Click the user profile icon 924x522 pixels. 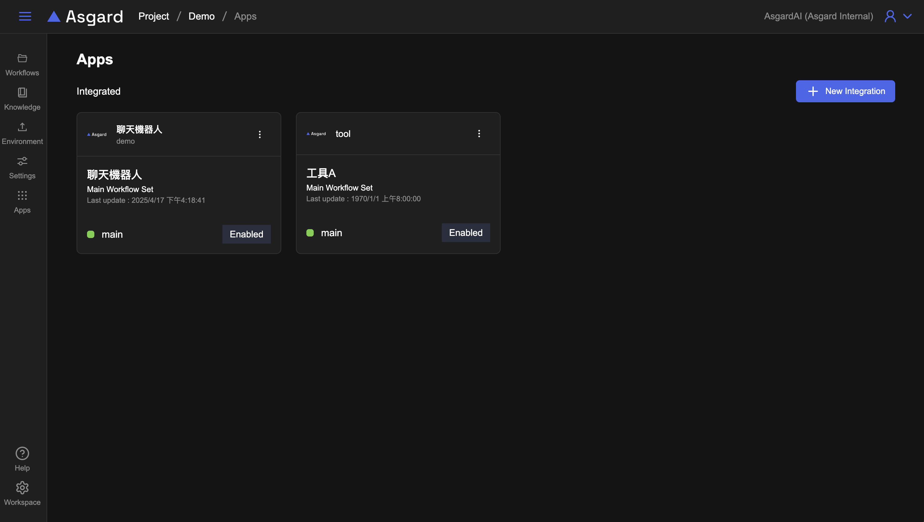coord(890,16)
